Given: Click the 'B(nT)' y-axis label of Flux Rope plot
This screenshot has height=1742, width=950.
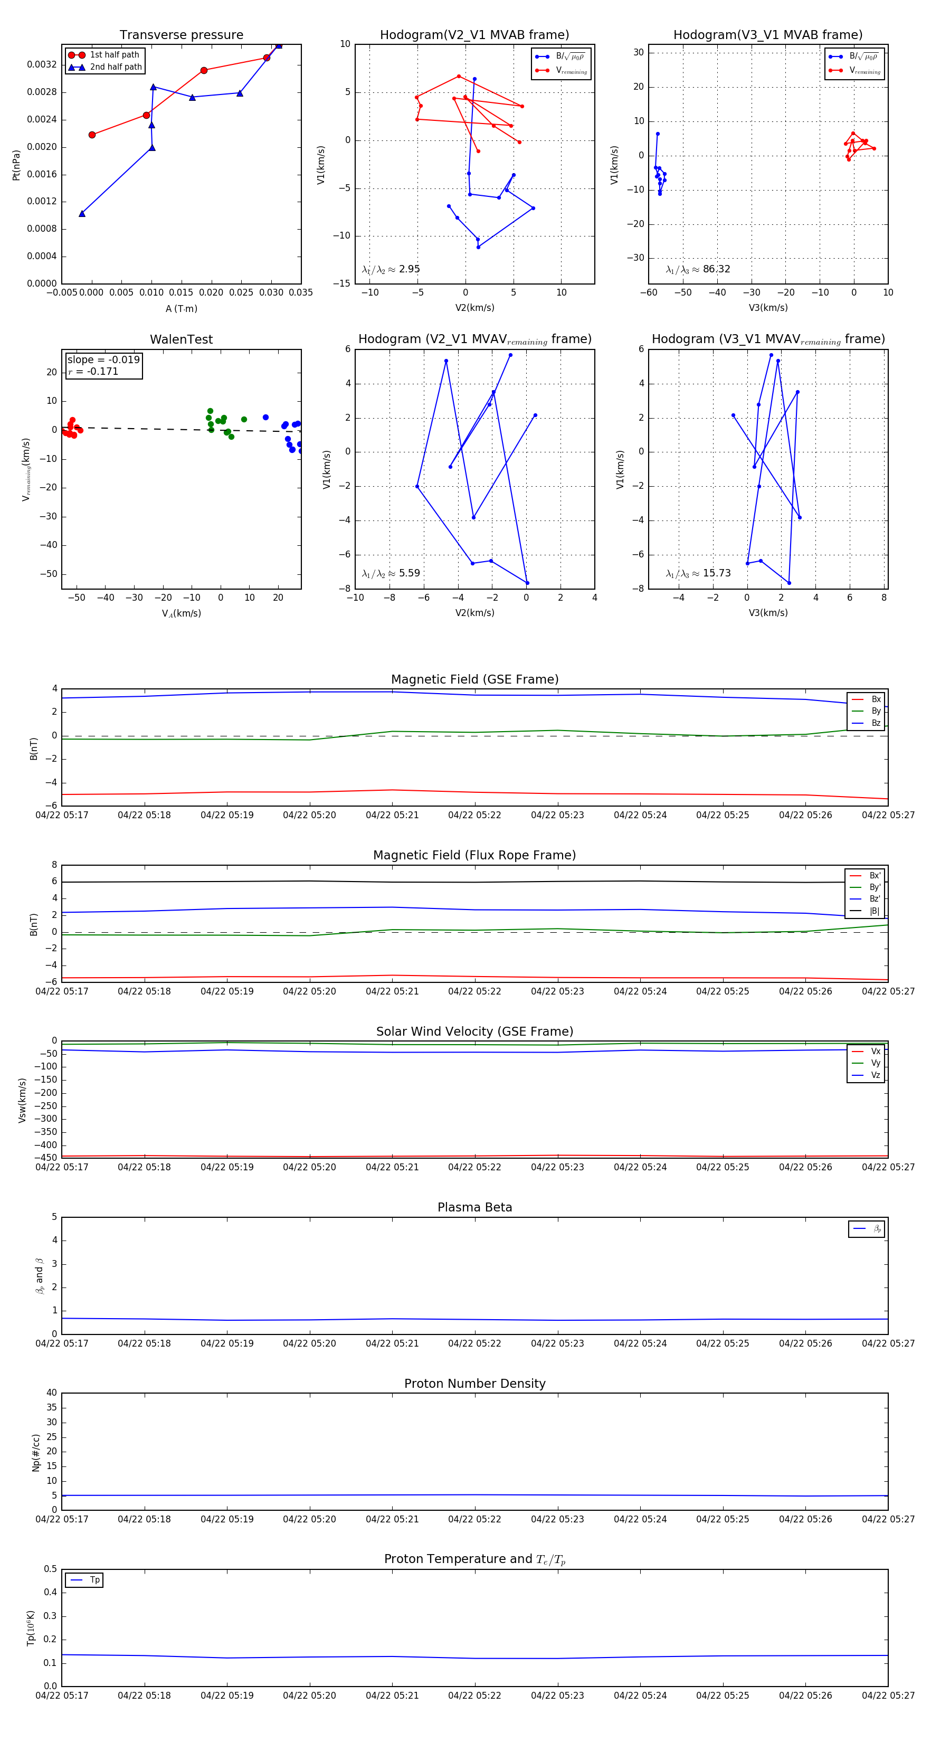Looking at the screenshot, I should pos(34,924).
